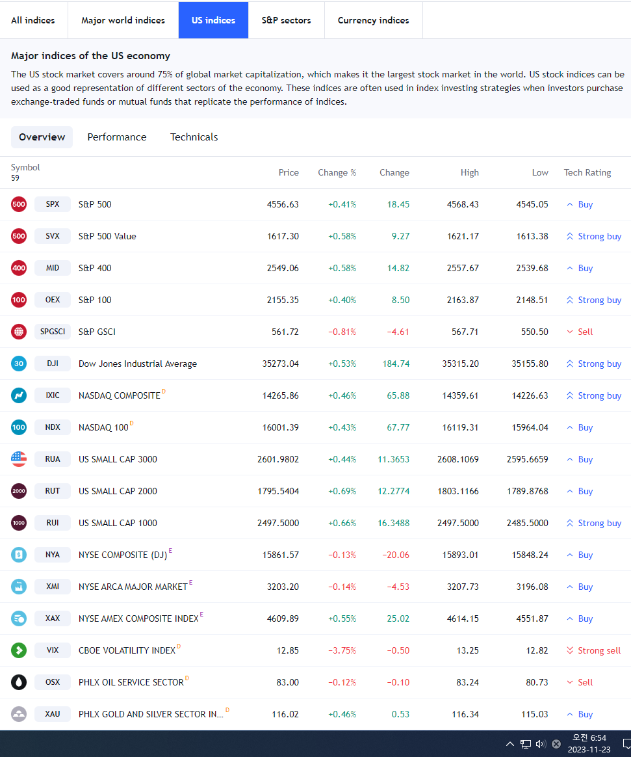Open the Currency indices tab

tap(374, 20)
